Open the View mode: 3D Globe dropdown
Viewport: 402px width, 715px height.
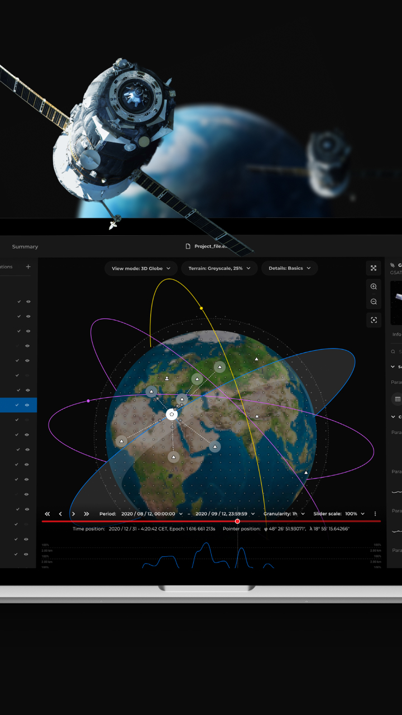point(141,269)
